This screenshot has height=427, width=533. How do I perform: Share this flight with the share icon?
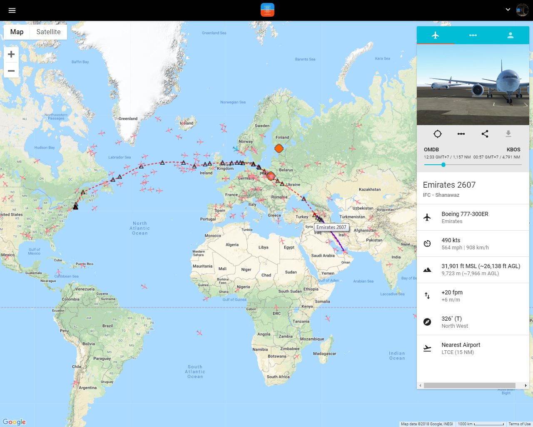485,134
